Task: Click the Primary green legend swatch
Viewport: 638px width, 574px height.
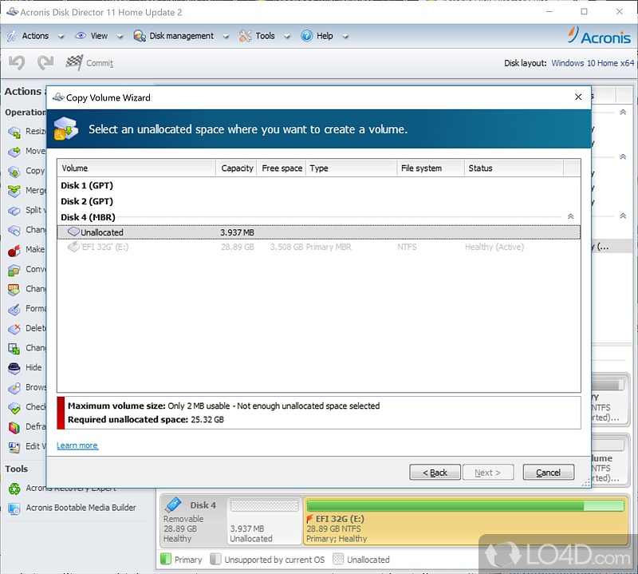Action: (x=166, y=560)
